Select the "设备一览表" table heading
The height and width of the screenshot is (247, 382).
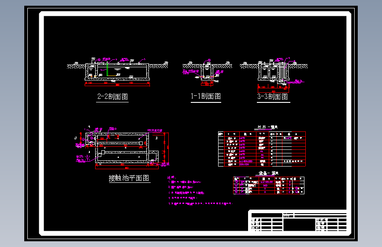pyautogui.click(x=268, y=173)
